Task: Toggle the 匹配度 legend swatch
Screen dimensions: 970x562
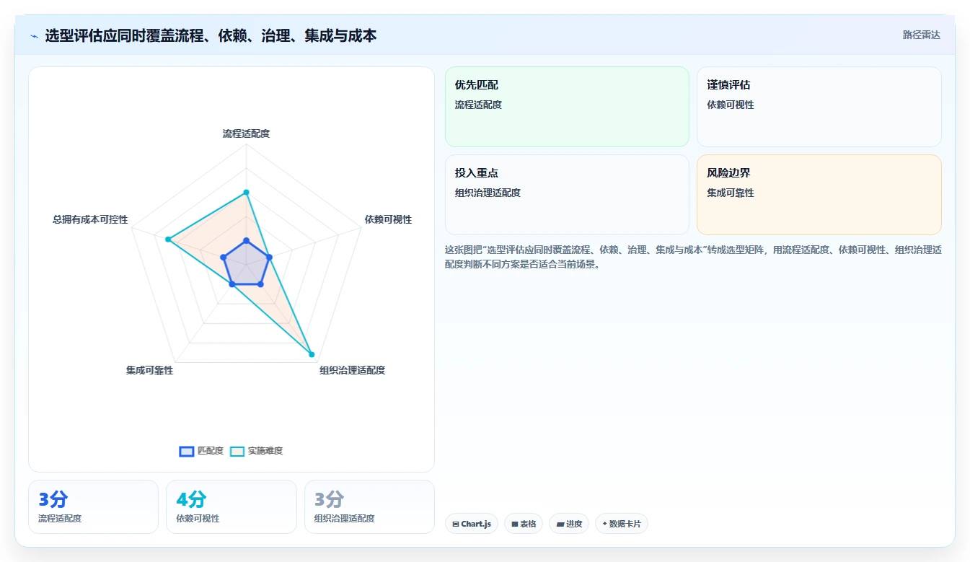Action: click(187, 451)
